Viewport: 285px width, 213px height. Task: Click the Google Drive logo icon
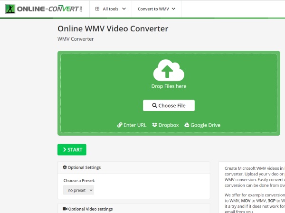pyautogui.click(x=187, y=125)
